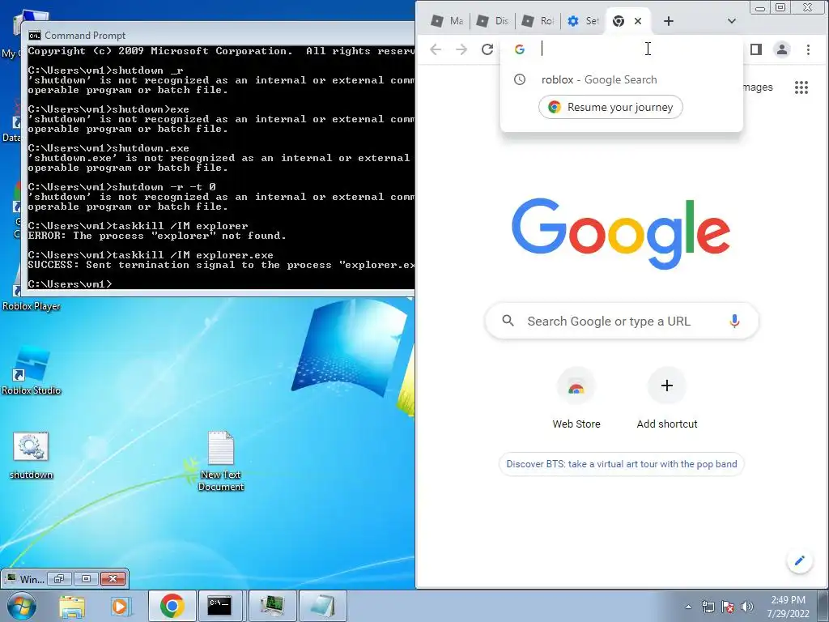Viewport: 829px width, 622px height.
Task: Open the Google apps grid
Action: (x=801, y=87)
